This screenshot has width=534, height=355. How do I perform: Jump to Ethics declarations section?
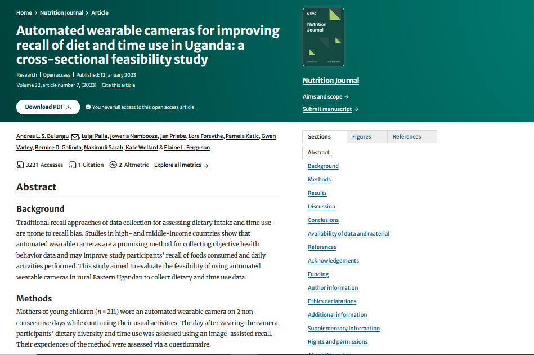pyautogui.click(x=331, y=301)
